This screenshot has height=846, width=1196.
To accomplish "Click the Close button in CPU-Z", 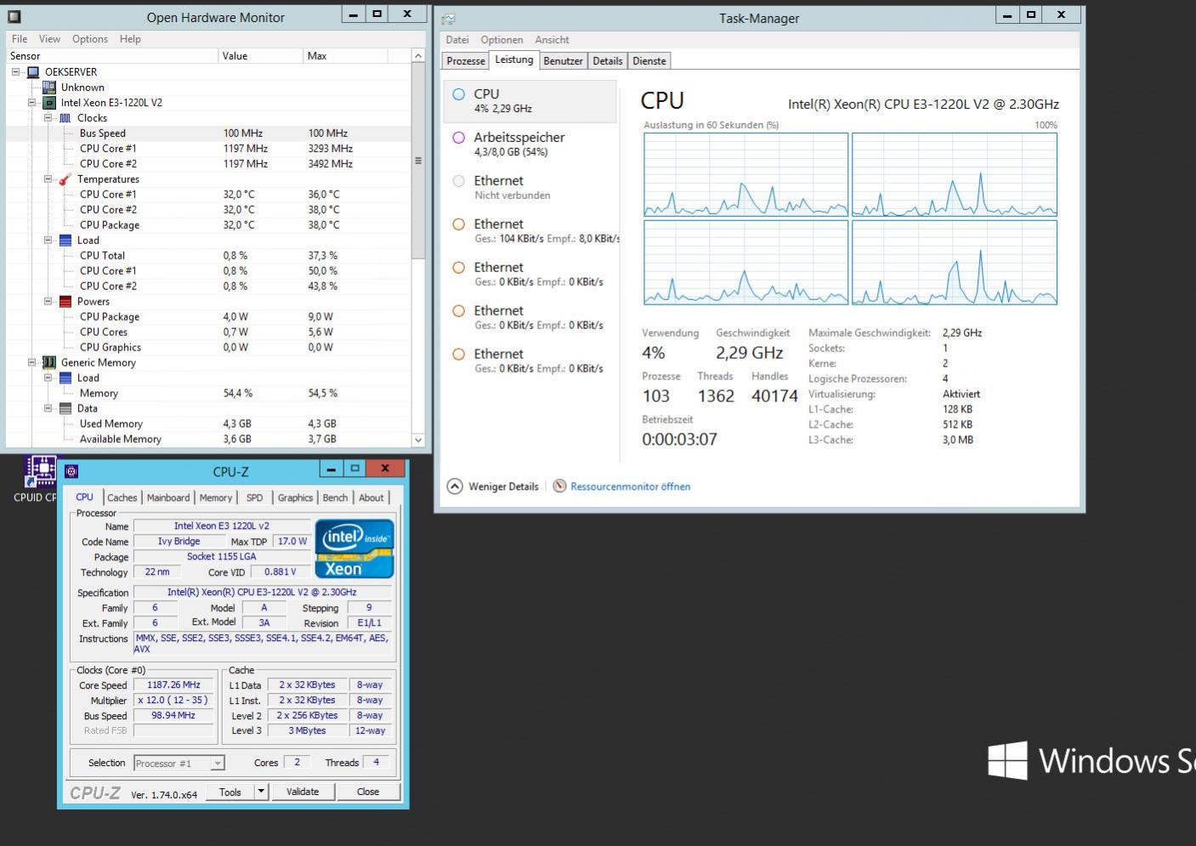I will [368, 792].
